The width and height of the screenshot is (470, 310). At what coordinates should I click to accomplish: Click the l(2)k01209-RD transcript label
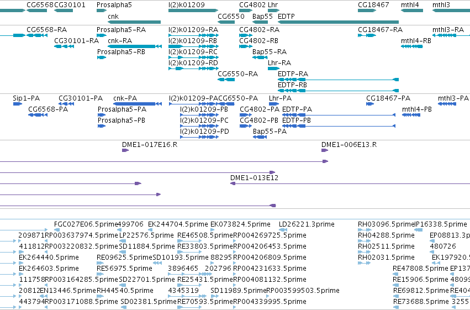coord(193,63)
